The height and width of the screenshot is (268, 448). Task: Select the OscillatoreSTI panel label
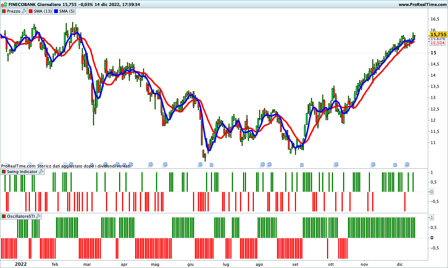pos(21,216)
